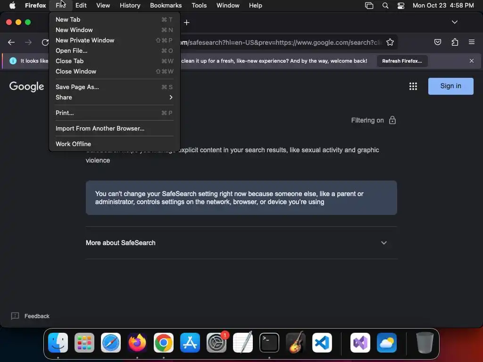The width and height of the screenshot is (483, 362).
Task: Open Control Center in the menu bar
Action: (x=401, y=6)
